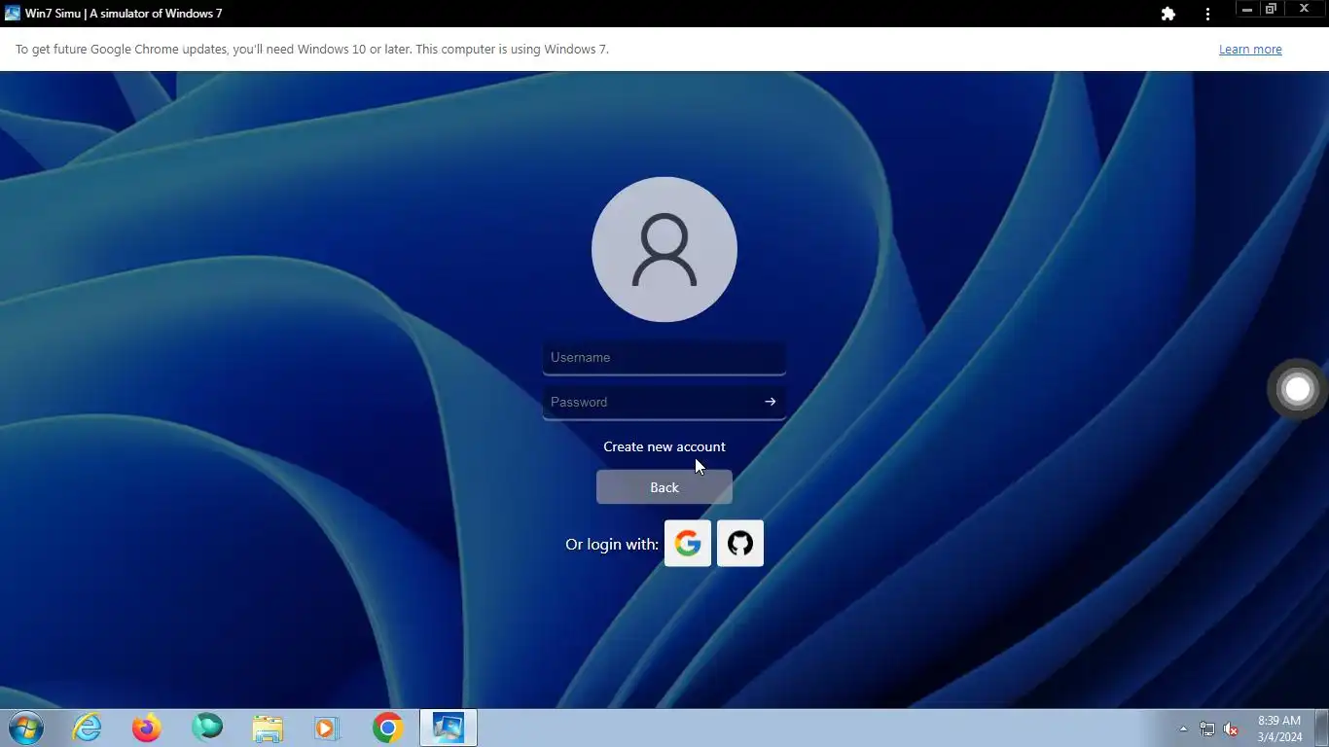This screenshot has width=1329, height=747.
Task: Click the Win7 Simu window title icon
Action: (x=13, y=14)
